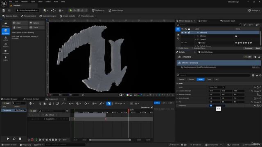Toggle lock on the Effector2 row

(x=189, y=33)
